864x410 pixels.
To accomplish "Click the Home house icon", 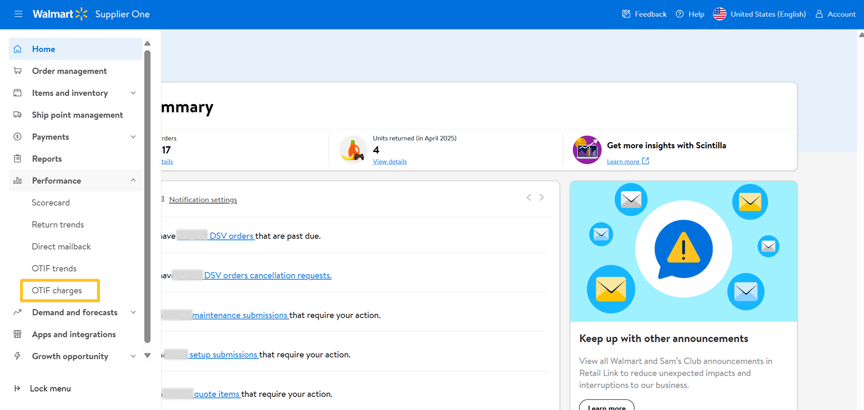I will click(18, 49).
